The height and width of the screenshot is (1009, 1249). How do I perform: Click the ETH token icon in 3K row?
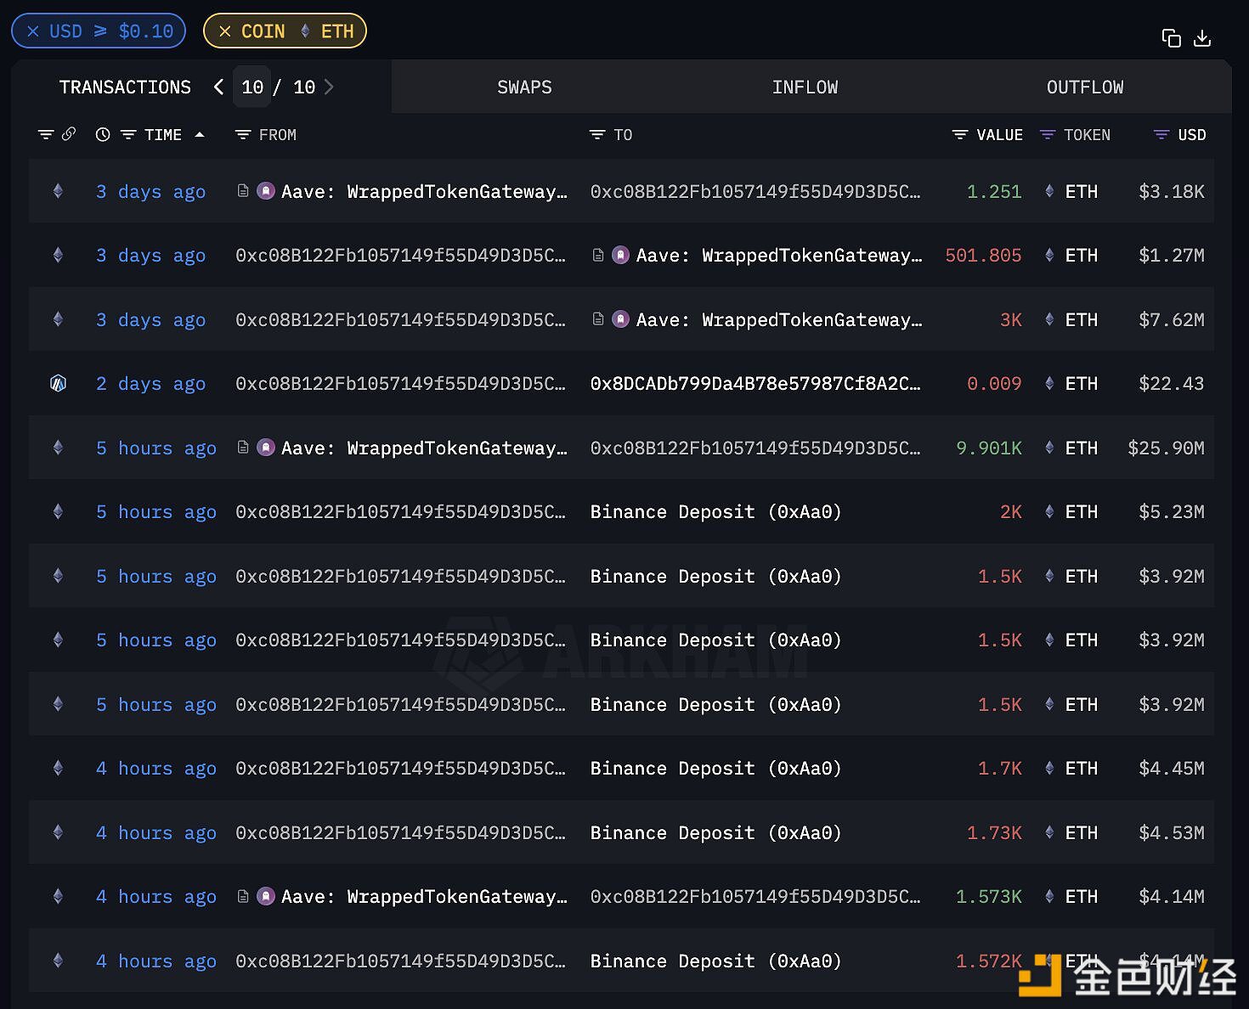pyautogui.click(x=1049, y=319)
